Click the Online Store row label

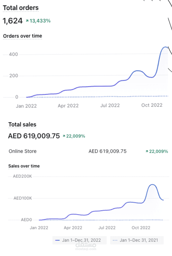coord(22,151)
